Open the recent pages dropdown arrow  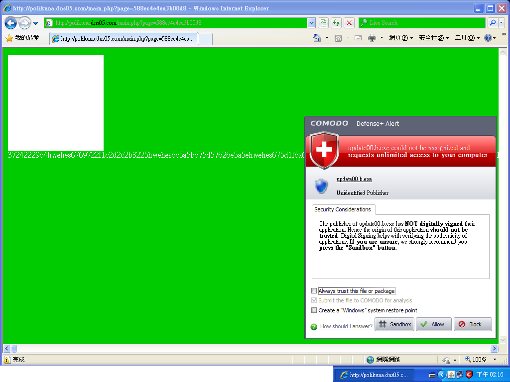(36, 23)
